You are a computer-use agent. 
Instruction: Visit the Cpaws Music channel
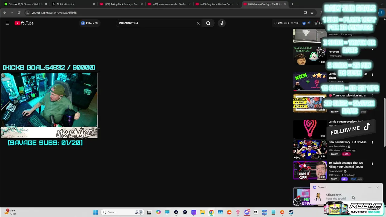pyautogui.click(x=336, y=171)
